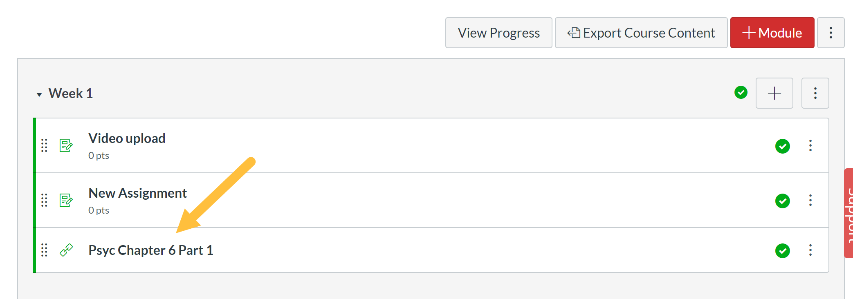Click the external link icon for Psyc Chapter
This screenshot has width=853, height=299.
click(x=66, y=250)
